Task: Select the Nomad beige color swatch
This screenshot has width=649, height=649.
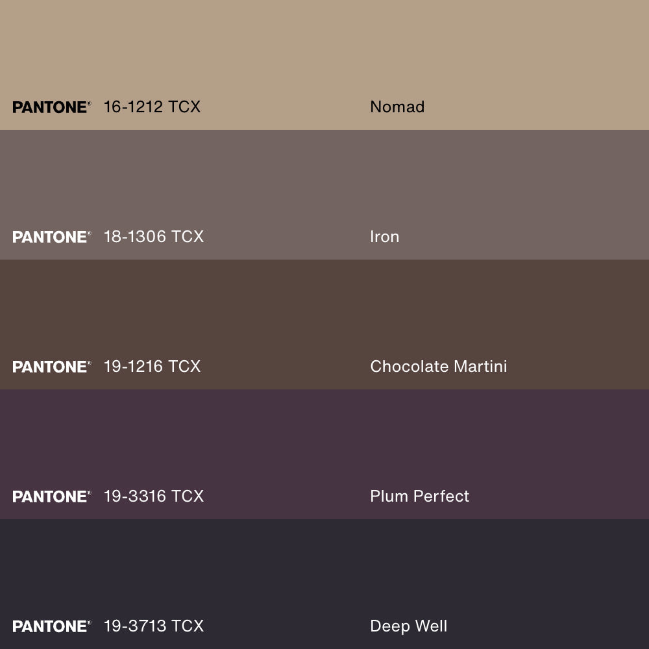Action: (324, 52)
